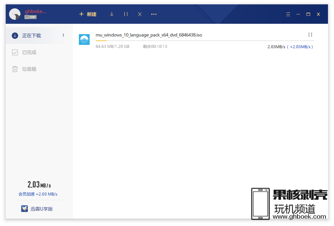
Task: Switch to the 已完成 completed tab
Action: click(29, 52)
